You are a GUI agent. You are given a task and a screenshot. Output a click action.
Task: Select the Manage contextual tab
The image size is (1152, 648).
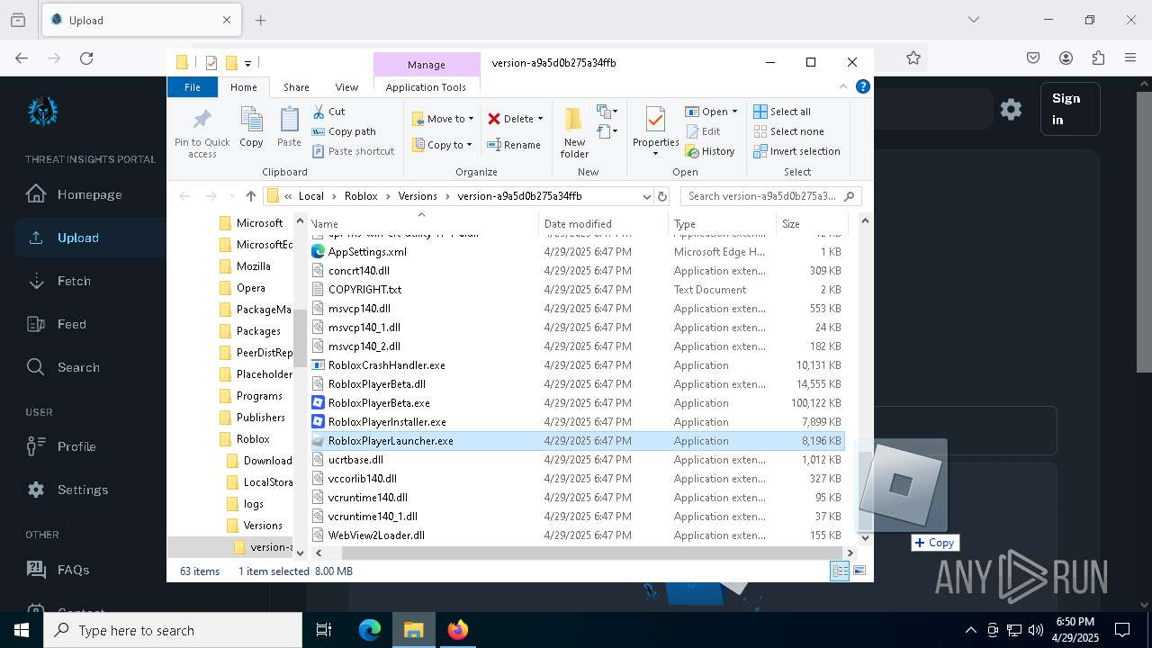click(x=427, y=65)
